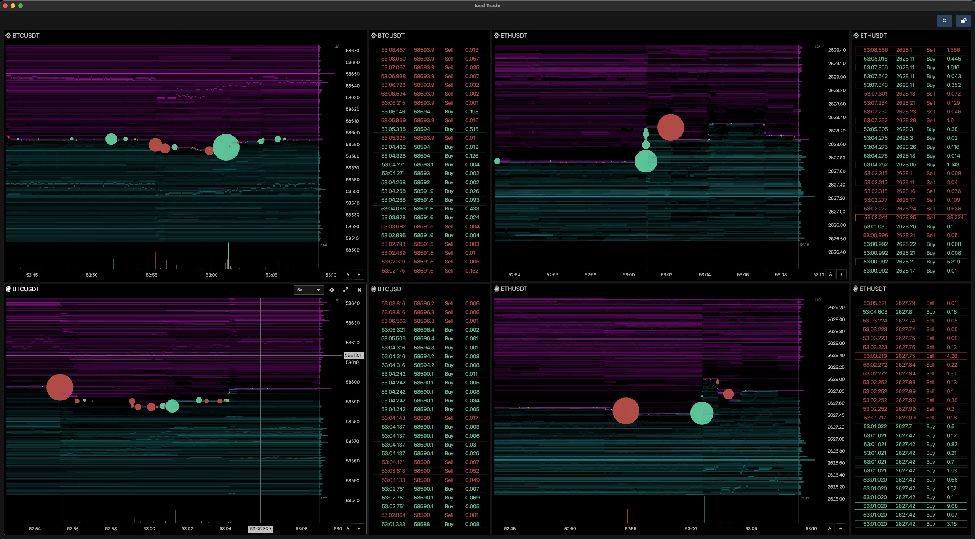Image resolution: width=975 pixels, height=539 pixels.
Task: Toggle autoscale A in top ETHUSDT chart
Action: tap(830, 274)
